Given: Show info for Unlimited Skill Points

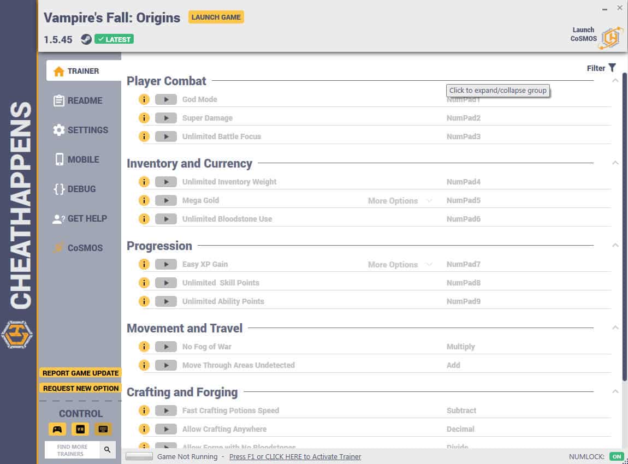Looking at the screenshot, I should (x=144, y=283).
